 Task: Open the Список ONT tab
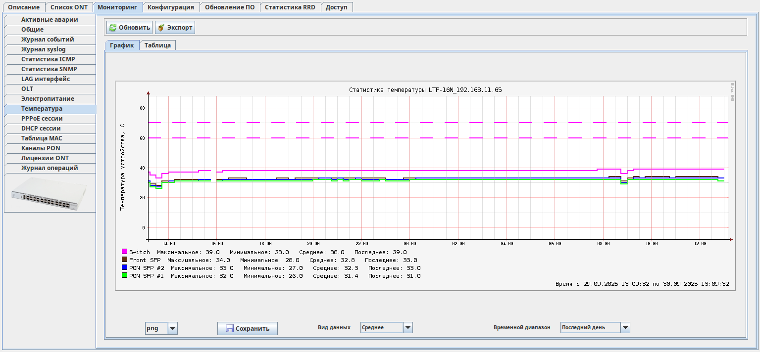(69, 7)
